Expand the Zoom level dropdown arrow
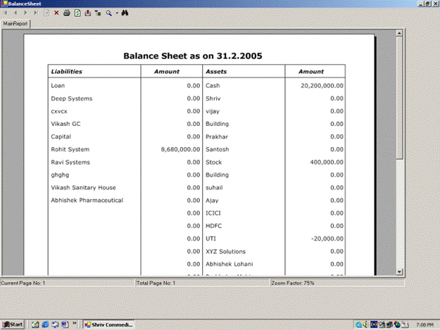Image resolution: width=440 pixels, height=330 pixels. (x=115, y=13)
